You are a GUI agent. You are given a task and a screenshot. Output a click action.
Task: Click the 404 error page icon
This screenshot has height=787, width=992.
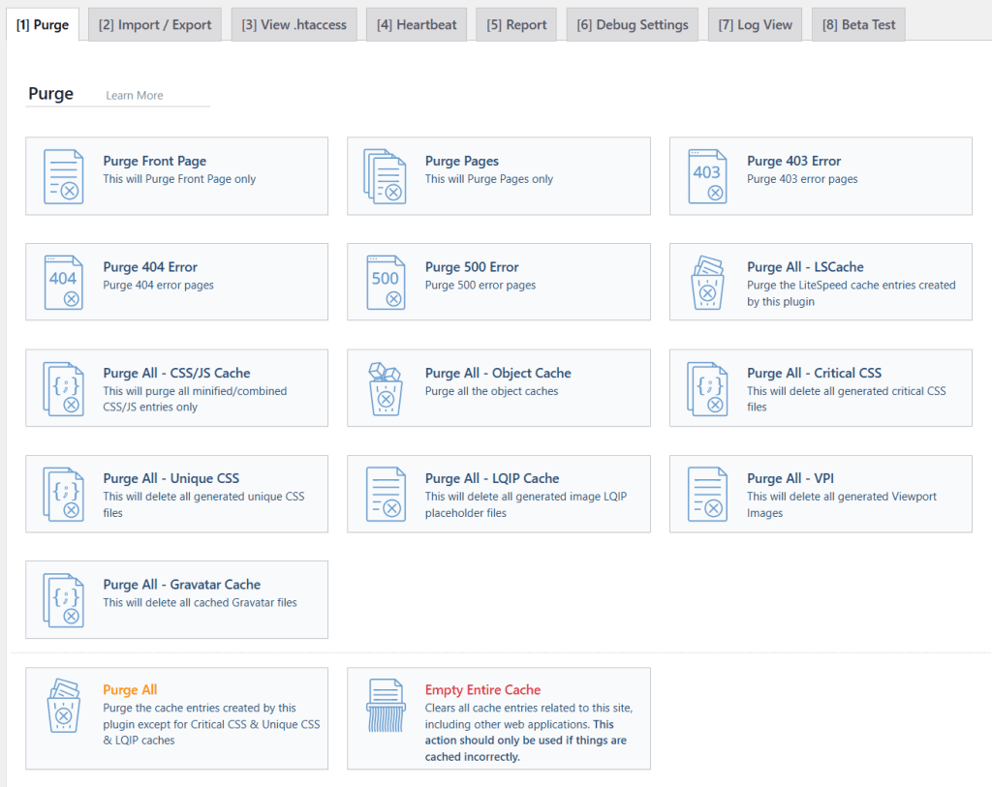[64, 282]
